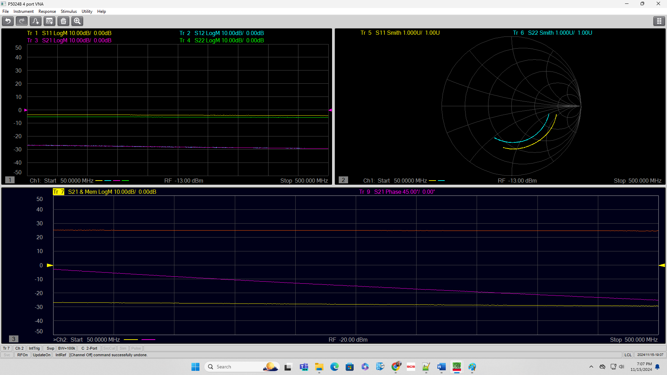Select trace Tr 5 S11 Smith label
This screenshot has width=667, height=375.
(400, 33)
